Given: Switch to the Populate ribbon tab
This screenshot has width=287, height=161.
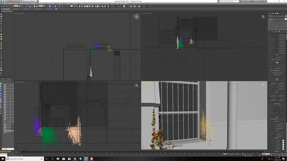Looking at the screenshot, I should click(49, 9).
